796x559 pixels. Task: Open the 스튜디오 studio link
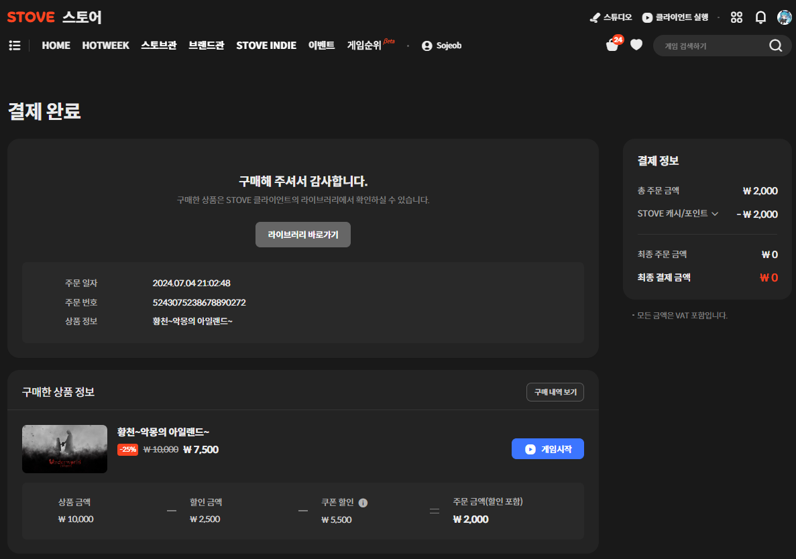[x=611, y=17]
